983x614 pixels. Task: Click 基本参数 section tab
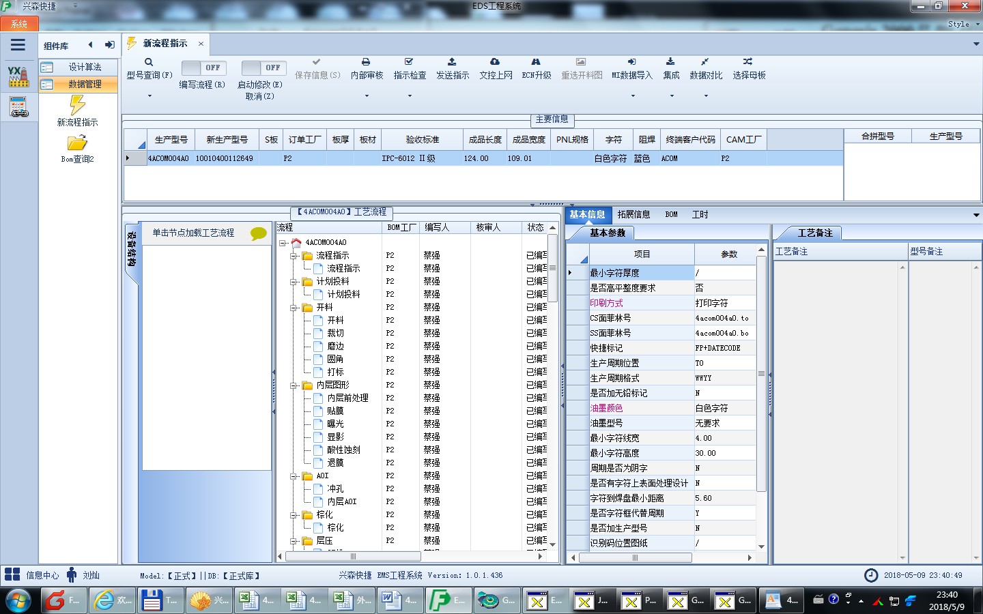coord(608,233)
